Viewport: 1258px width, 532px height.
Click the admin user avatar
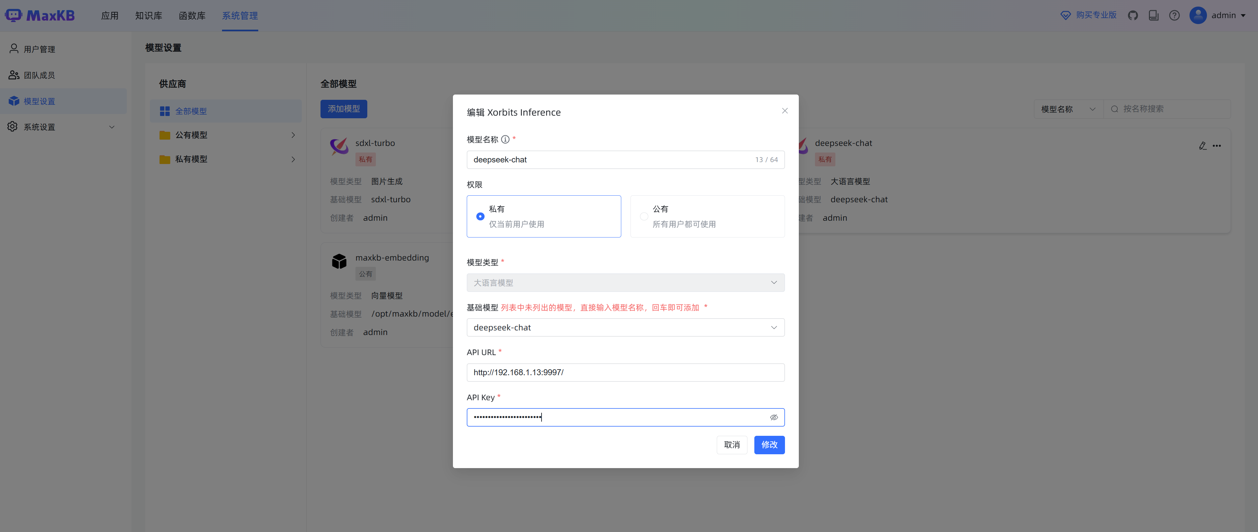(1198, 15)
